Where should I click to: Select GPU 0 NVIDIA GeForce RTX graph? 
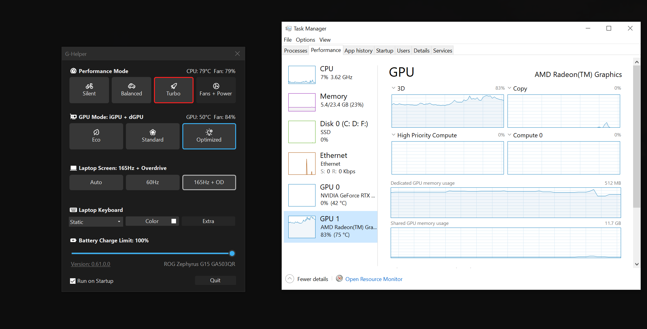click(331, 195)
